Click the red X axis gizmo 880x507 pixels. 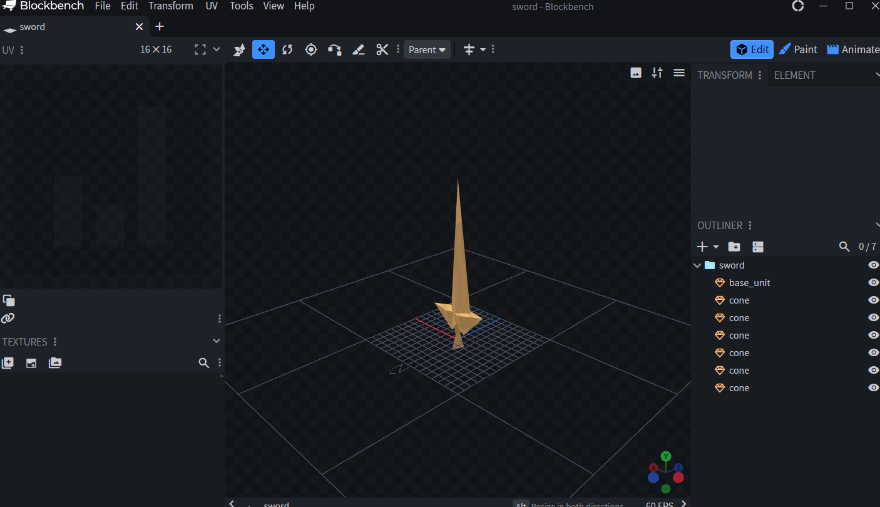[x=653, y=467]
